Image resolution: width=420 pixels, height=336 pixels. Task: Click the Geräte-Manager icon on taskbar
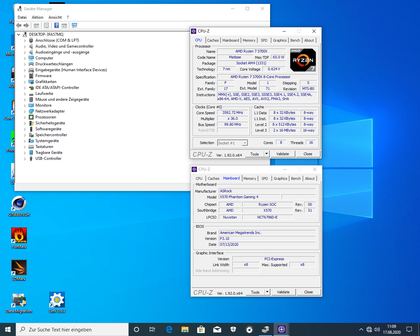265,329
